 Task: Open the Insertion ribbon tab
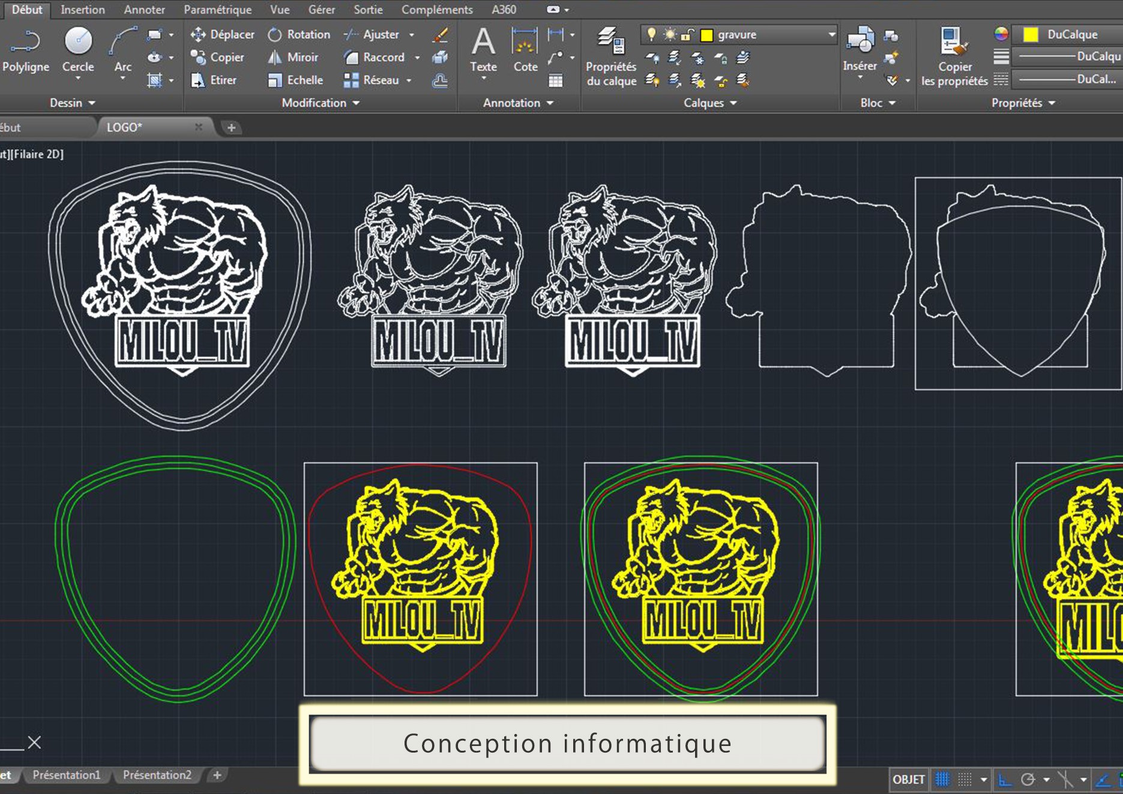tap(82, 10)
